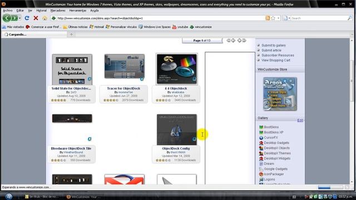This screenshot has width=356, height=200.
Task: Go back with the green back arrow
Action: point(7,18)
